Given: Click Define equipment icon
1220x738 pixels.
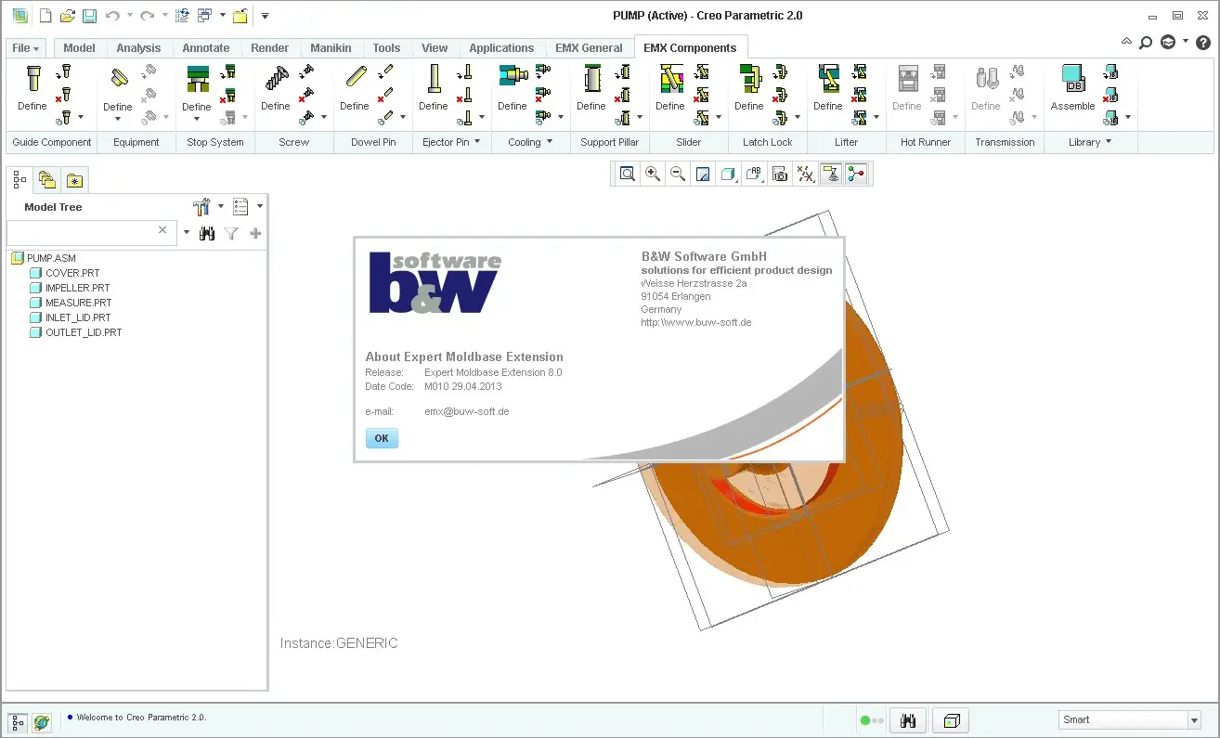Looking at the screenshot, I should [x=118, y=78].
